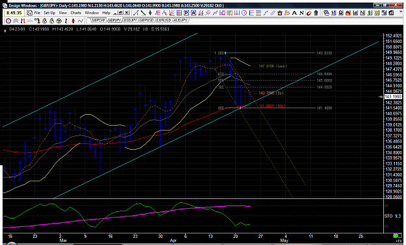Viewport: 406px width, 245px height.
Task: Switch to the GBPJPY chart tab
Action: 114,20
